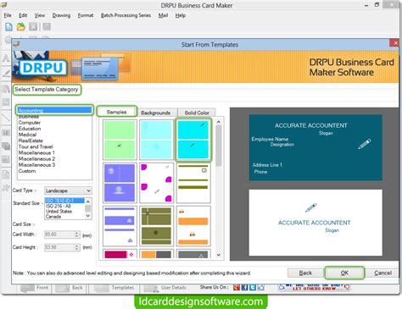Click the Front tab in bottom bar
This screenshot has height=309, width=402.
click(x=36, y=288)
